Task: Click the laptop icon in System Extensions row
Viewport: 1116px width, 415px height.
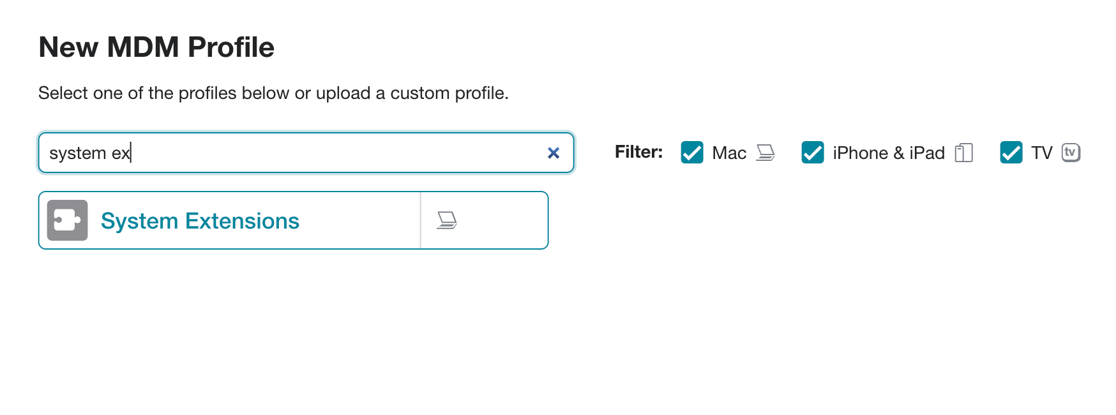Action: 447,220
